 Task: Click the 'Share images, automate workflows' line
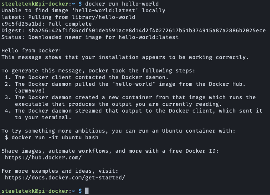pos(110,151)
